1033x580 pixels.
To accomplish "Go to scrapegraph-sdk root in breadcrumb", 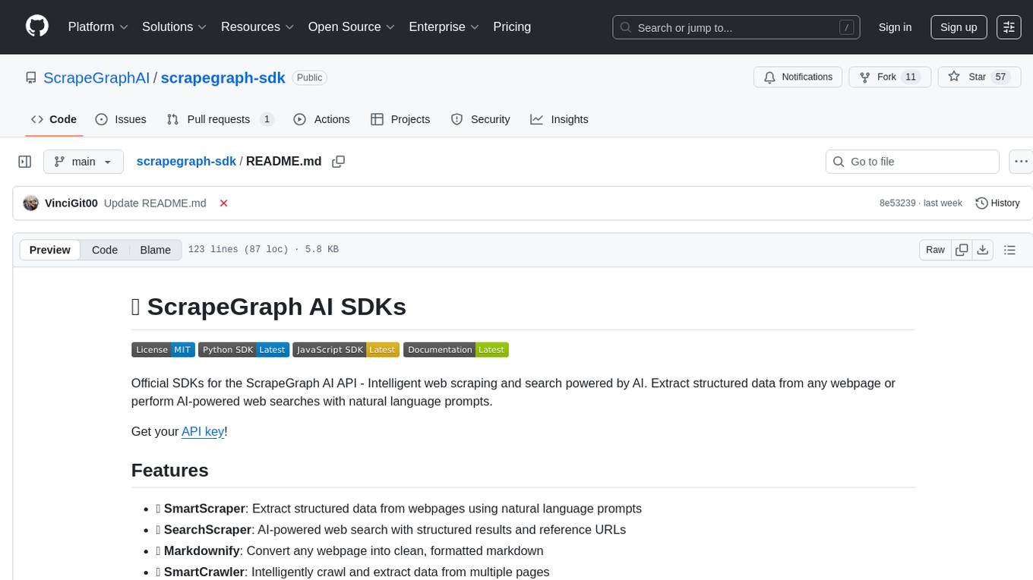I will point(186,161).
